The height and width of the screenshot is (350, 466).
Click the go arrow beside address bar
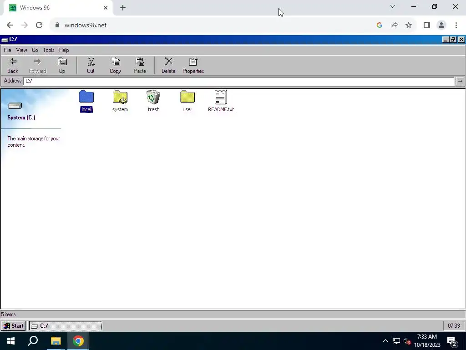coord(460,81)
